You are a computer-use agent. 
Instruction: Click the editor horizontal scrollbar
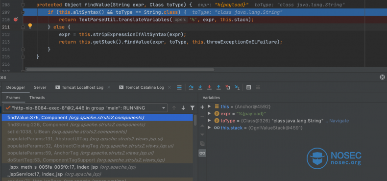pyautogui.click(x=120, y=70)
